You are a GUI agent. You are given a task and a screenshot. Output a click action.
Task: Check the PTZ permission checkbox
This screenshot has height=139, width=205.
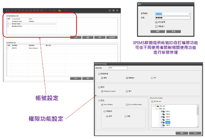(x=152, y=78)
